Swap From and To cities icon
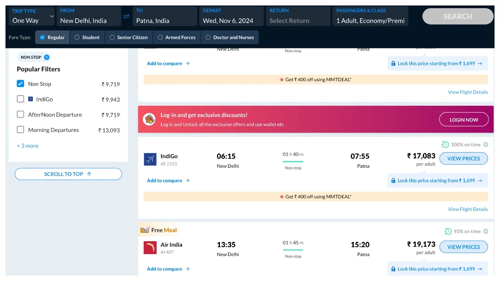 click(127, 16)
